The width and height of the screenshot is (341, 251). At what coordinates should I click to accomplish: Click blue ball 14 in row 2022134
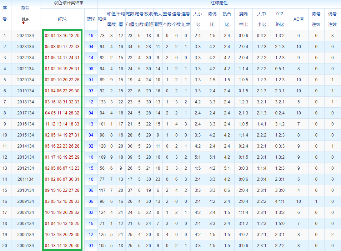[x=91, y=58]
